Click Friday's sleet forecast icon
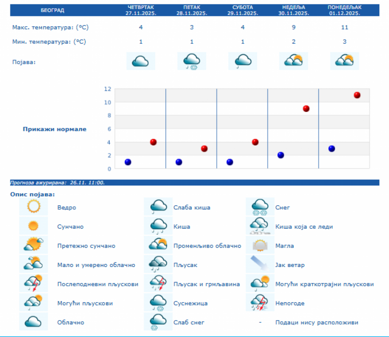 coord(191,61)
